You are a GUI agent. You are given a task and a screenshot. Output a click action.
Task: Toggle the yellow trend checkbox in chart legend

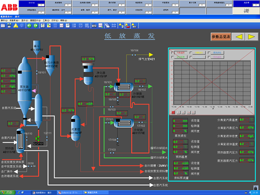tap(192, 52)
